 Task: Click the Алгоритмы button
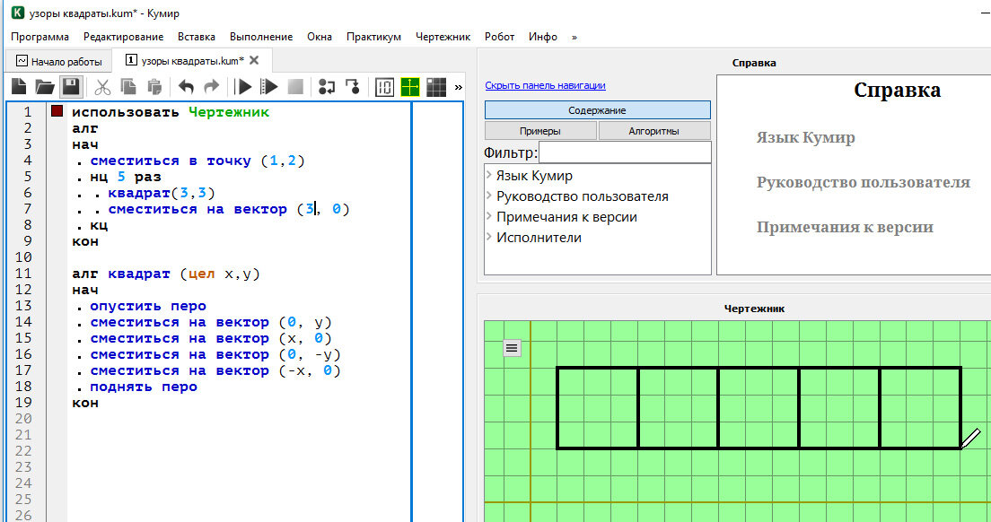pos(653,131)
